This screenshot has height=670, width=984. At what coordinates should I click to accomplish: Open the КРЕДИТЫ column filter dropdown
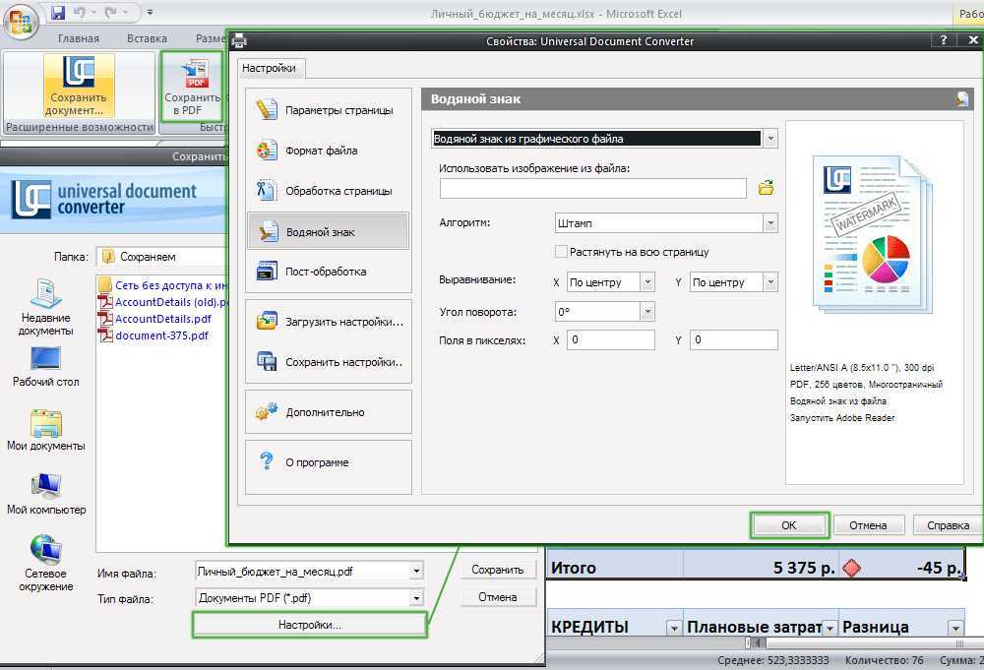[673, 628]
